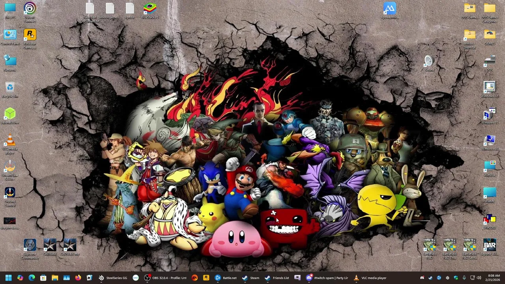Select the winiso Shortcut folder
Screen dimensions: 505x284
pyautogui.click(x=469, y=39)
